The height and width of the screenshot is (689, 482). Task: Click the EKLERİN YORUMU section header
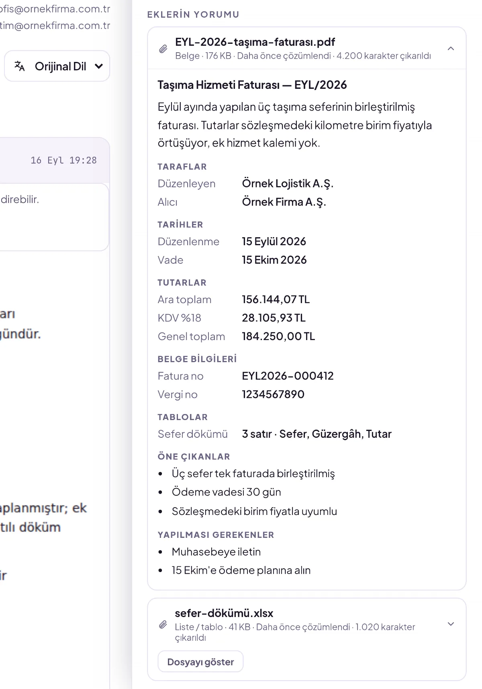click(x=193, y=14)
